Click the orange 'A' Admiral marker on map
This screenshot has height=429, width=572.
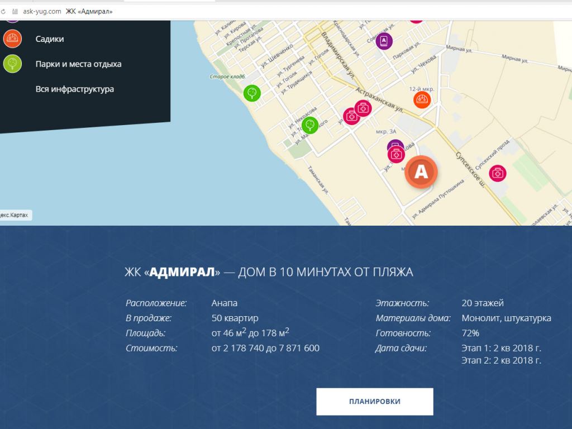[x=421, y=171]
